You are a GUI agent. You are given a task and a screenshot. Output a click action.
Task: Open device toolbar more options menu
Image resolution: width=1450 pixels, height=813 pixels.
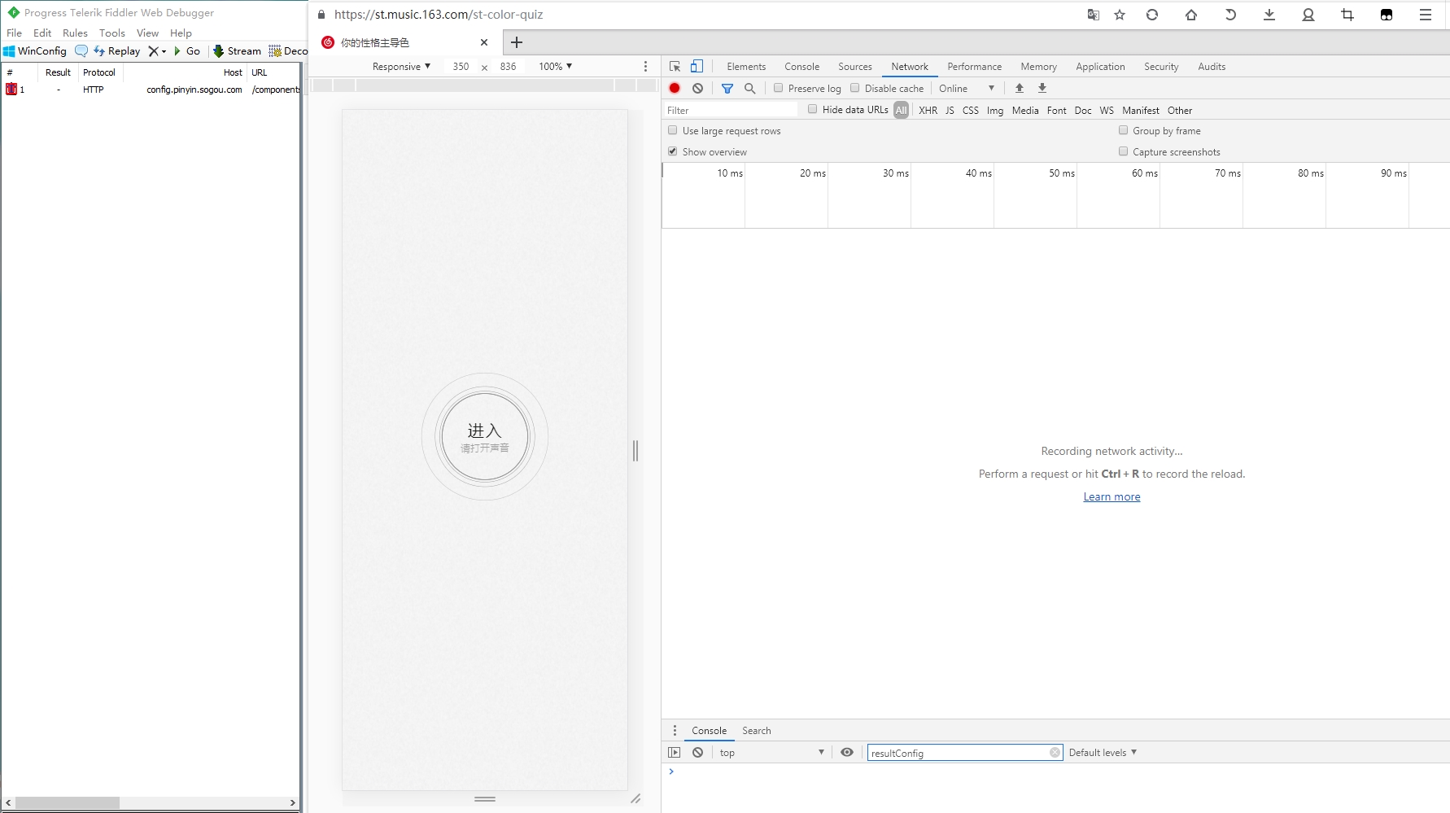point(646,67)
